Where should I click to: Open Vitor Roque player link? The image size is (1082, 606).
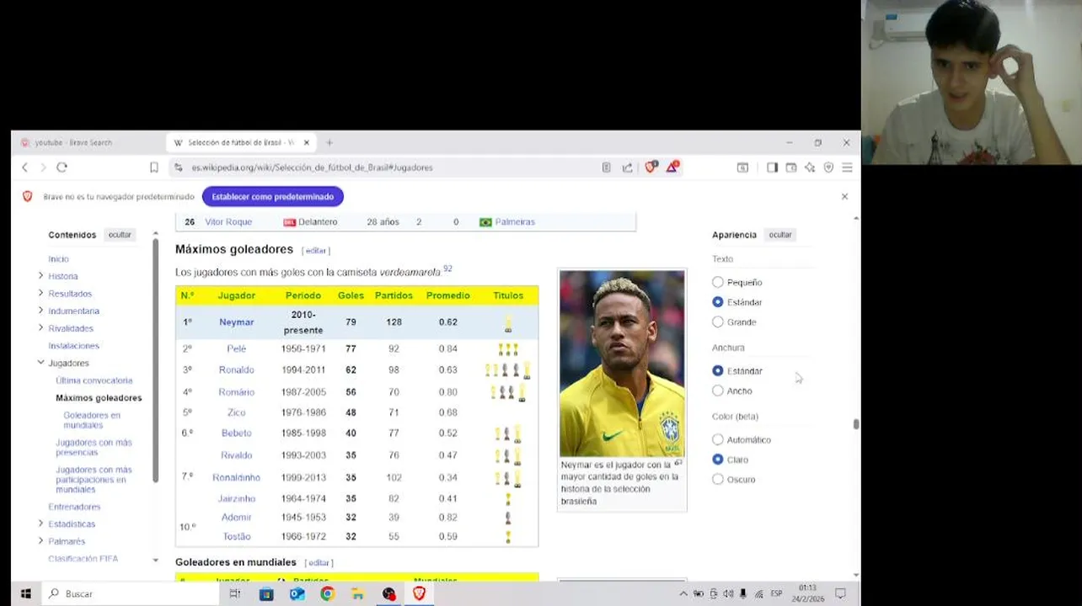pos(228,222)
